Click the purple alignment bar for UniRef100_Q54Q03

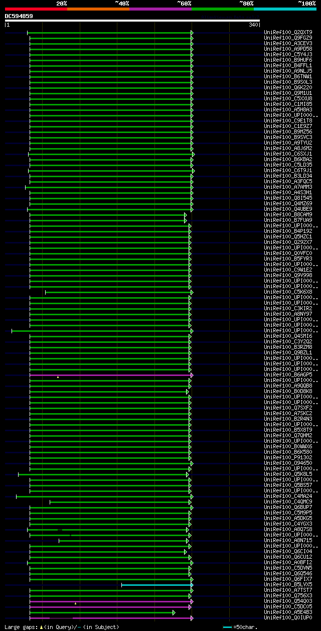(x=111, y=601)
